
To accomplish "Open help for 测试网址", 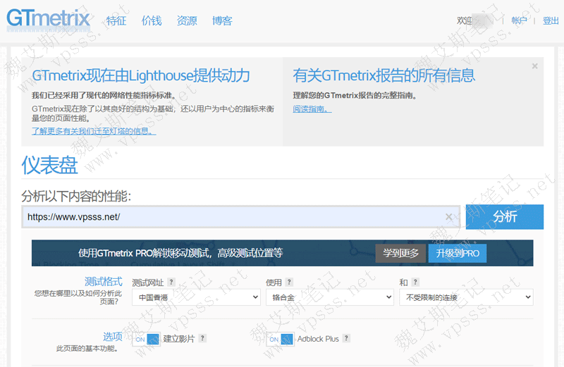I will pyautogui.click(x=171, y=282).
